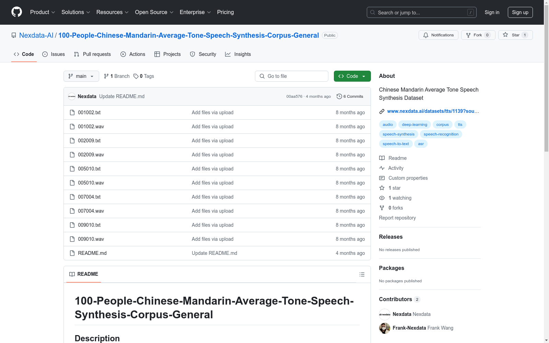
Task: Select the asr topic tag
Action: (x=421, y=144)
